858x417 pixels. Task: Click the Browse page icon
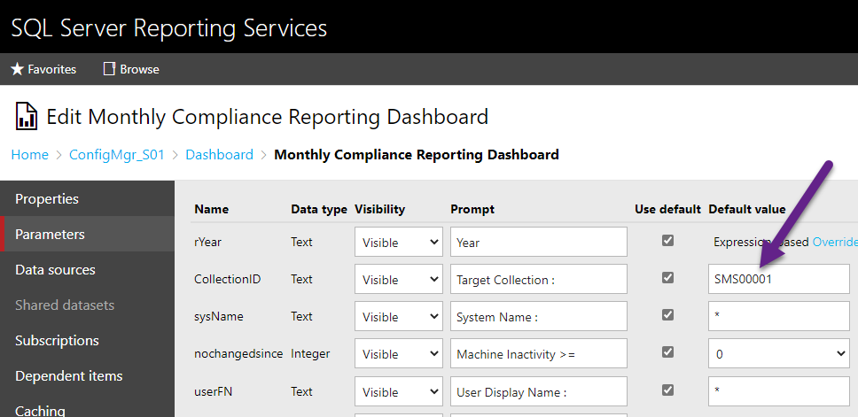109,69
